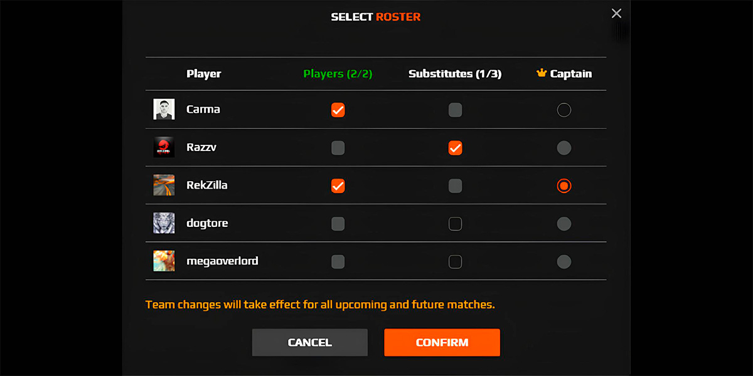The image size is (753, 376).
Task: Cancel the roster changes
Action: pyautogui.click(x=310, y=342)
